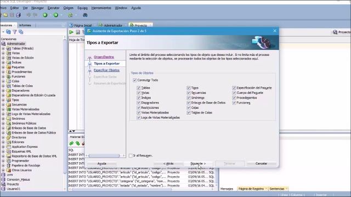Image resolution: width=351 pixels, height=197 pixels.
Task: Toggle the Índices checkbox
Action: coord(139,97)
